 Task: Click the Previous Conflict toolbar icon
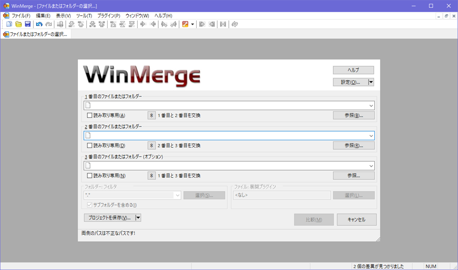[x=102, y=24]
